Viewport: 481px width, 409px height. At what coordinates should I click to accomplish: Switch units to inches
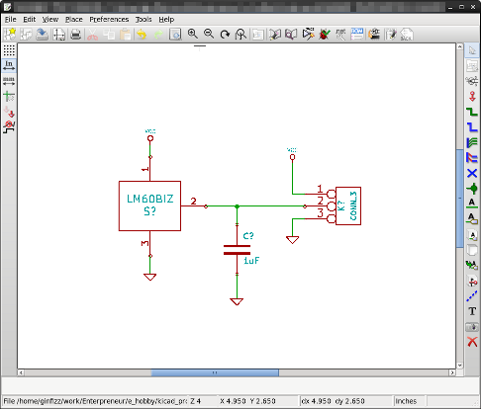point(9,66)
